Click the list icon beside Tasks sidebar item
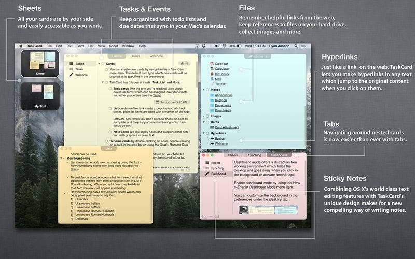Viewport: 415px width, 259px height. pyautogui.click(x=71, y=69)
